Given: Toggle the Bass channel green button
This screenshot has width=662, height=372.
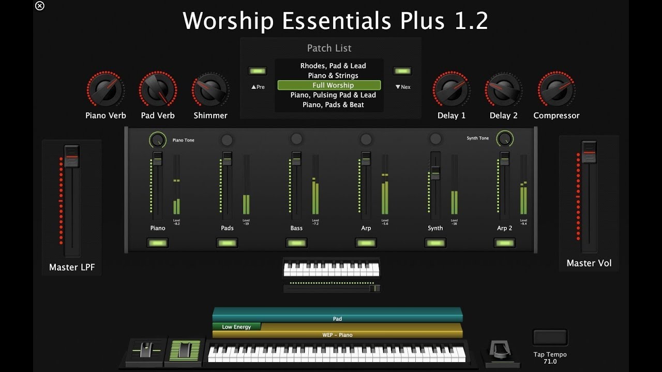Looking at the screenshot, I should (x=296, y=243).
